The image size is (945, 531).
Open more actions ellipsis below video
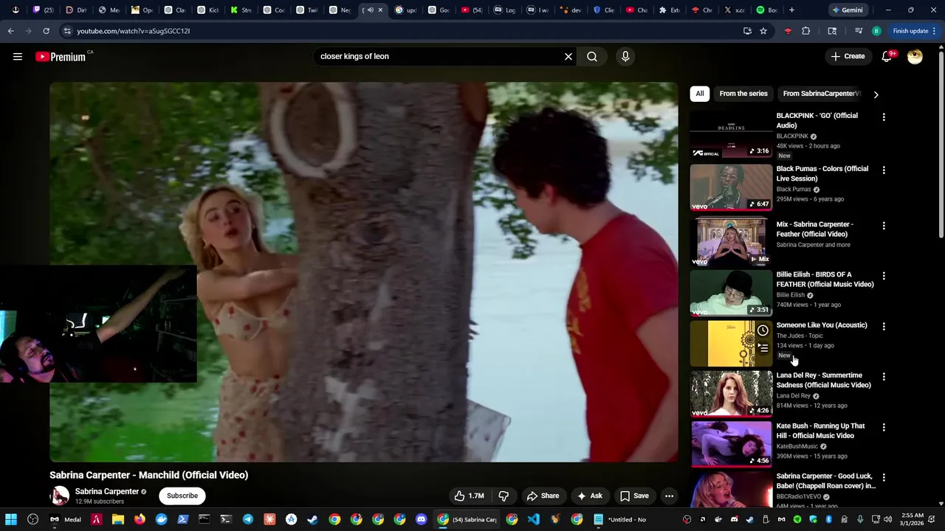pos(669,496)
